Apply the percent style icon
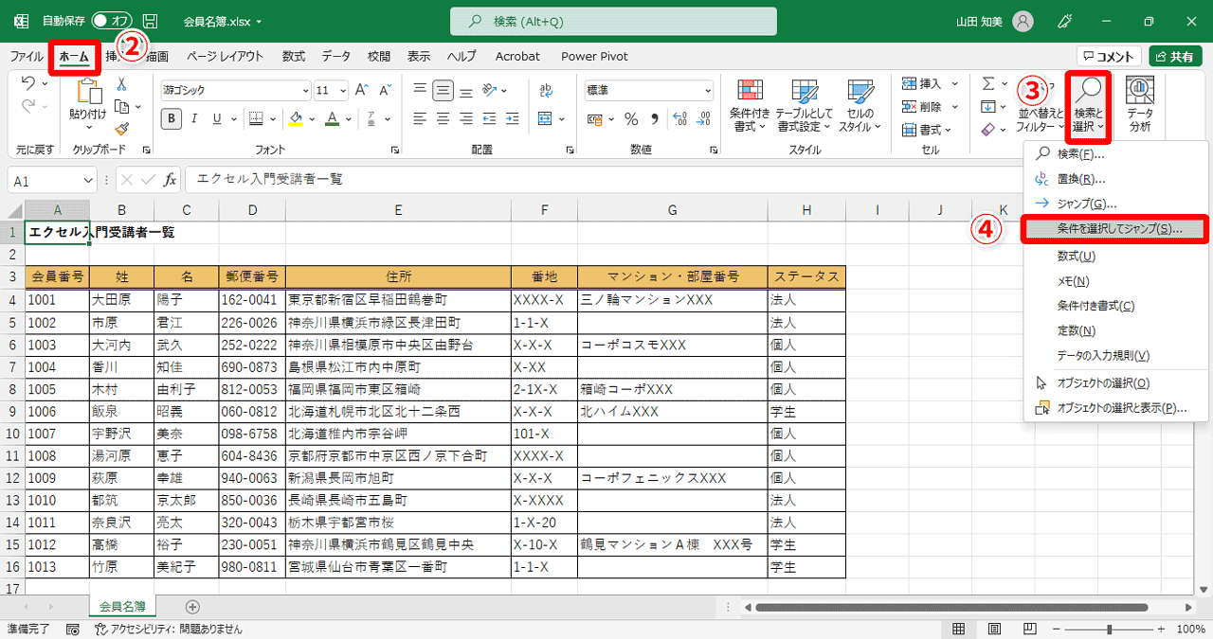1213x639 pixels. click(x=631, y=119)
